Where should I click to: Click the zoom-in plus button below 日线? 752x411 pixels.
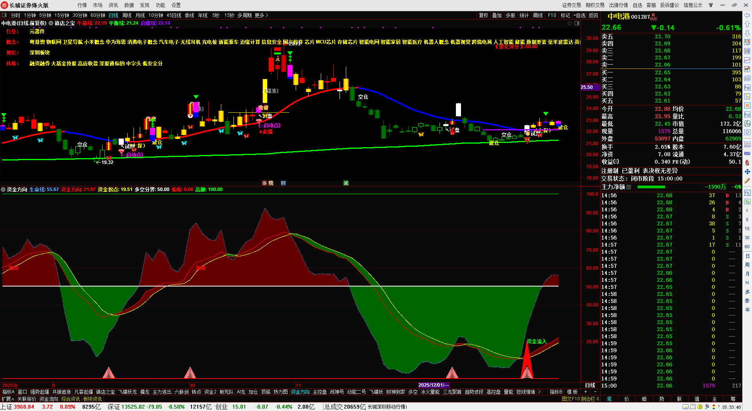tap(586, 392)
